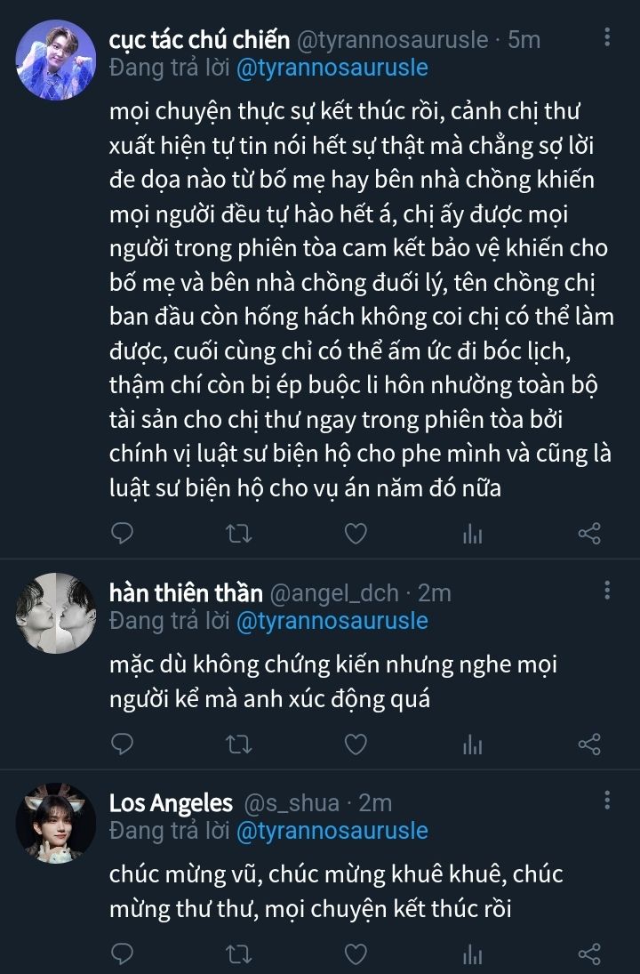The image size is (640, 974).
Task: View analytics for cục tác chú chiến tweet
Action: [472, 534]
